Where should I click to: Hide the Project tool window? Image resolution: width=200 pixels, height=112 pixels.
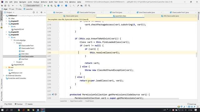(x=45, y=12)
